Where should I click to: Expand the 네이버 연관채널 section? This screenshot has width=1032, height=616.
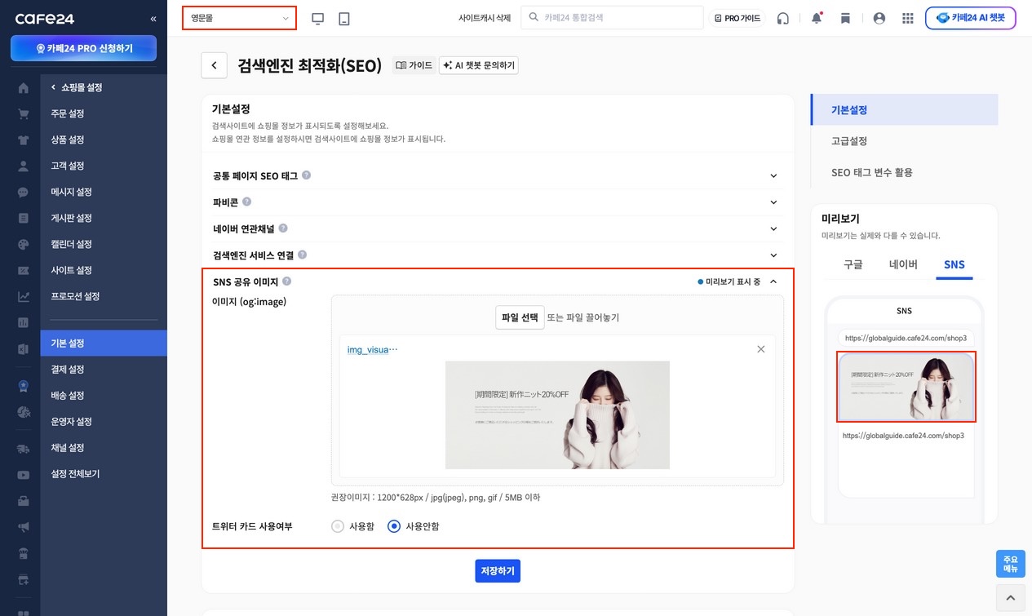tap(773, 229)
